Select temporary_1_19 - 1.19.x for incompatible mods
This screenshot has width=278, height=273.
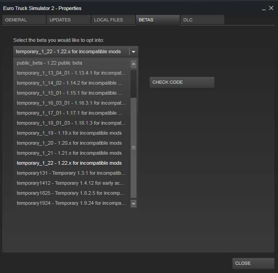72,133
